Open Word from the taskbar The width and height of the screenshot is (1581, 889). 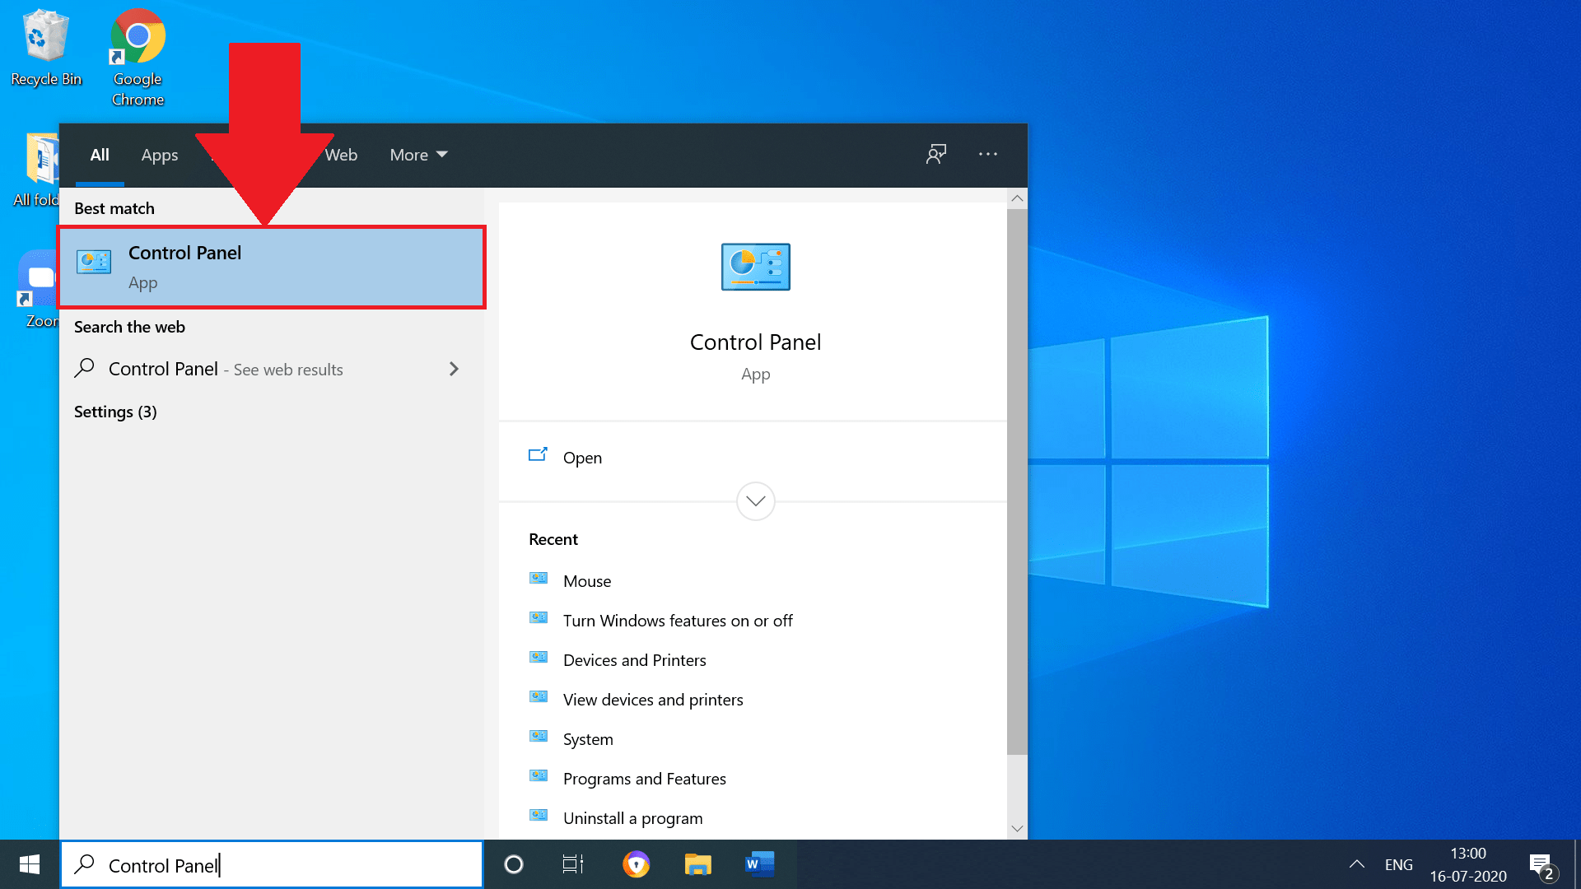[759, 864]
